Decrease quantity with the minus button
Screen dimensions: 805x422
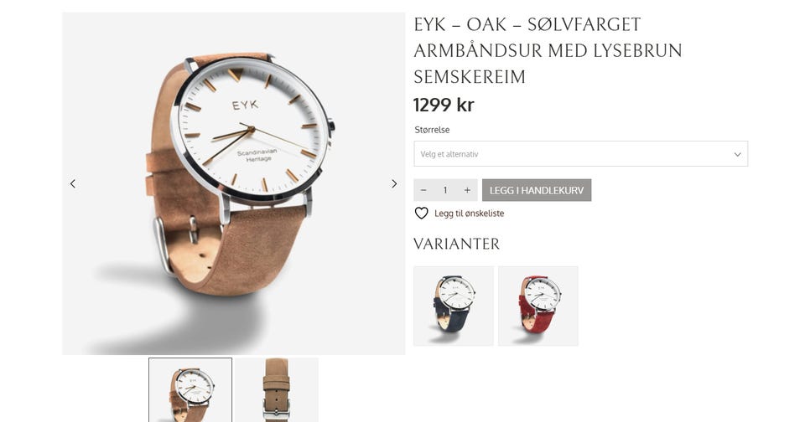click(423, 190)
